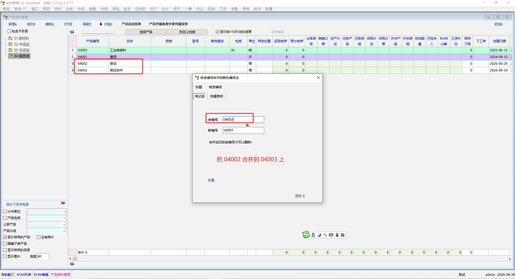Open the 仓库 menu
Viewport: 515px width, 279px height.
(x=81, y=9)
